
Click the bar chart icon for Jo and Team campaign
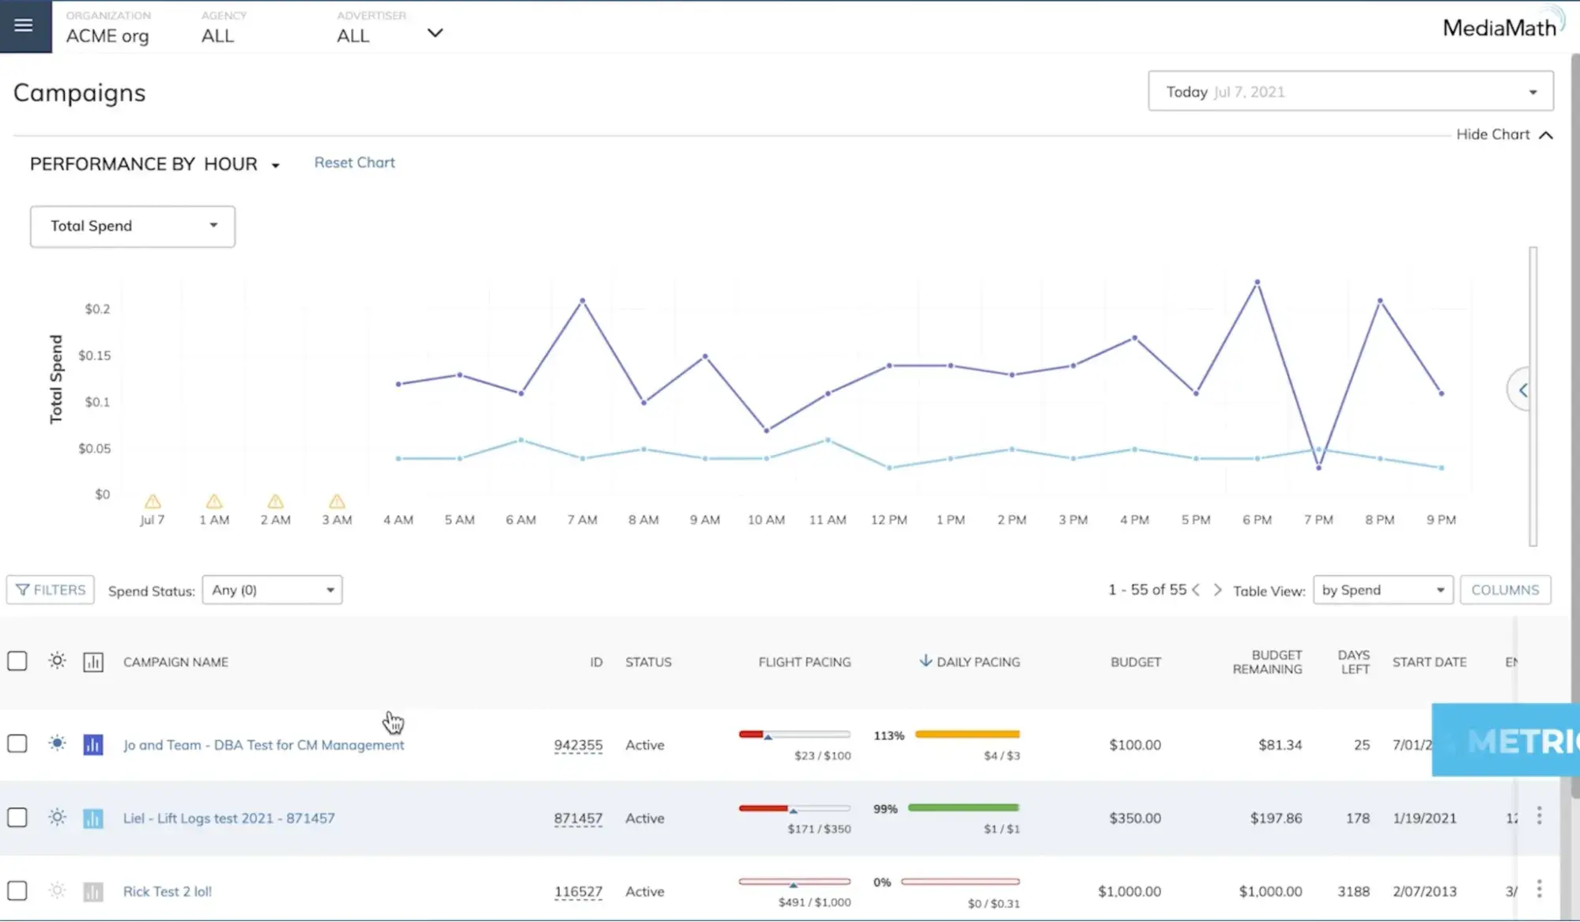[92, 744]
